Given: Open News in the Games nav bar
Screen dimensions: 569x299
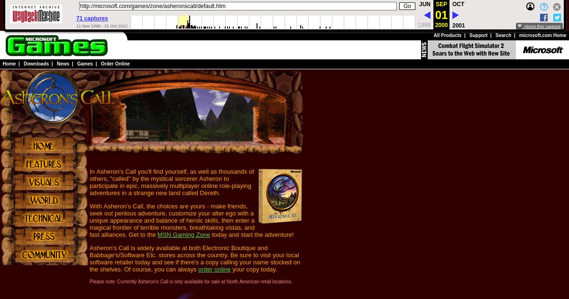Looking at the screenshot, I should click(63, 64).
